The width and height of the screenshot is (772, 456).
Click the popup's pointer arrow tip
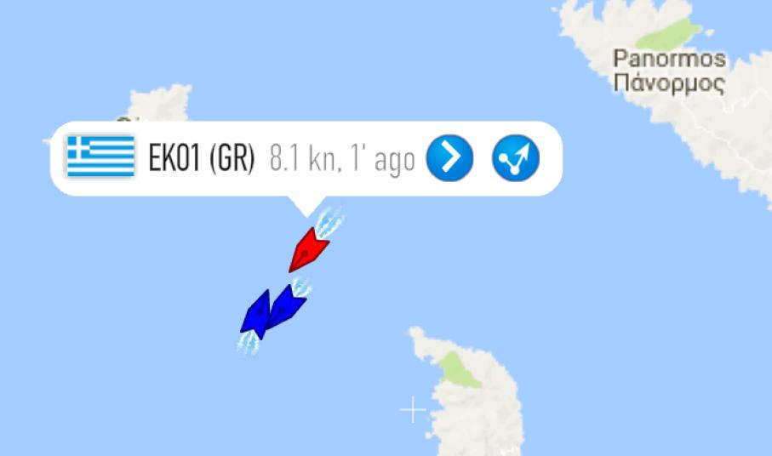tap(306, 214)
